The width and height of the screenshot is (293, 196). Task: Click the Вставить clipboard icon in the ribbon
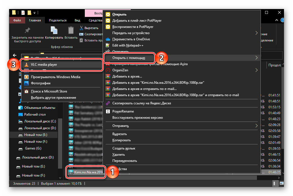[x=71, y=30]
